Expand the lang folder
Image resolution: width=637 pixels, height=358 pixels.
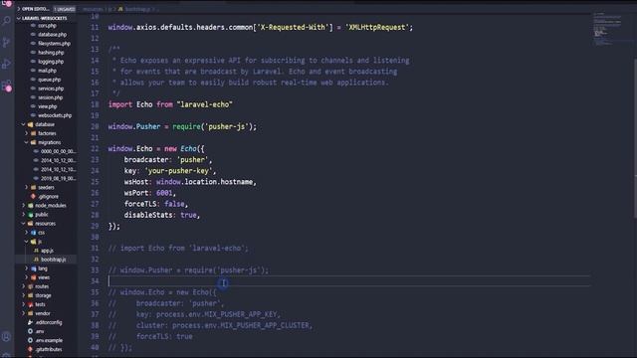pyautogui.click(x=27, y=268)
